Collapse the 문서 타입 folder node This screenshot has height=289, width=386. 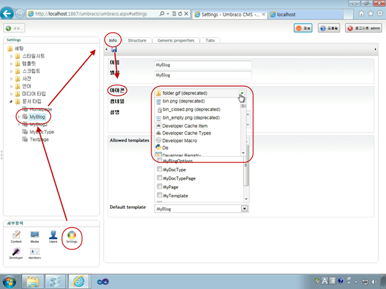(x=11, y=101)
